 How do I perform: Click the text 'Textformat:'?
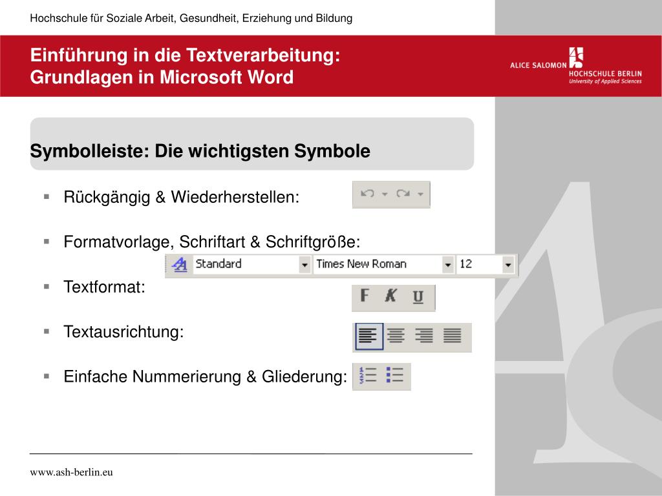[104, 287]
